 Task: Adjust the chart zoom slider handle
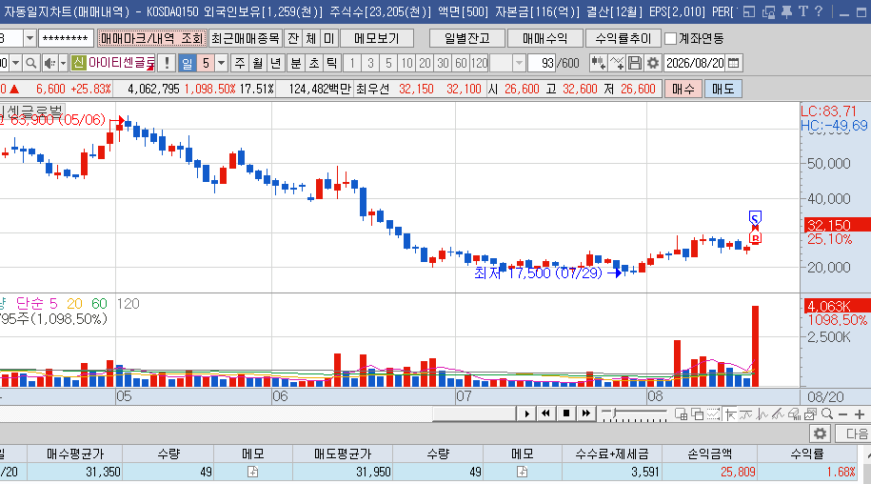point(614,413)
